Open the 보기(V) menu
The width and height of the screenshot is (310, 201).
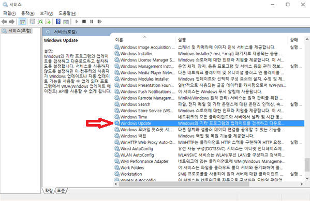(47, 13)
